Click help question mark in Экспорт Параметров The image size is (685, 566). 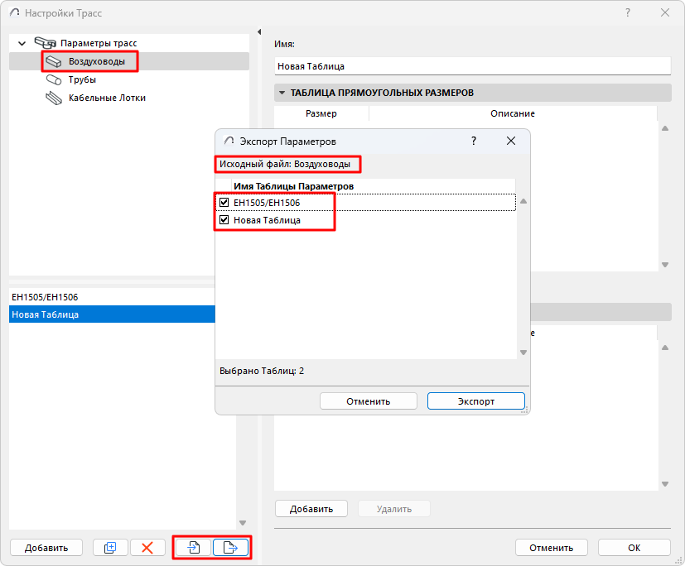[474, 141]
